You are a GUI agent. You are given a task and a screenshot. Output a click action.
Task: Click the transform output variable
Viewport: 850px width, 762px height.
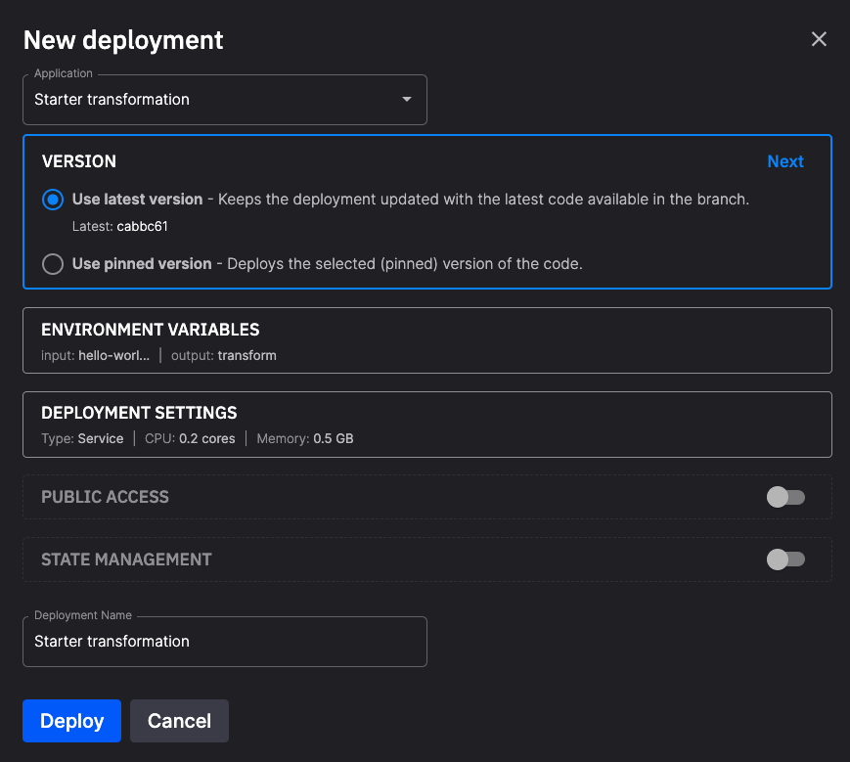(x=246, y=355)
